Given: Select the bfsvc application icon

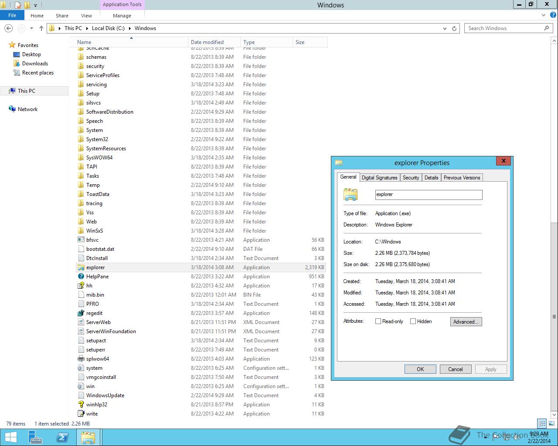Looking at the screenshot, I should pyautogui.click(x=81, y=240).
